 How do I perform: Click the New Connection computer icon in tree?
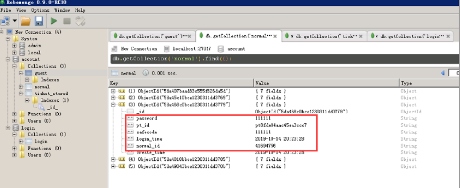click(x=10, y=32)
